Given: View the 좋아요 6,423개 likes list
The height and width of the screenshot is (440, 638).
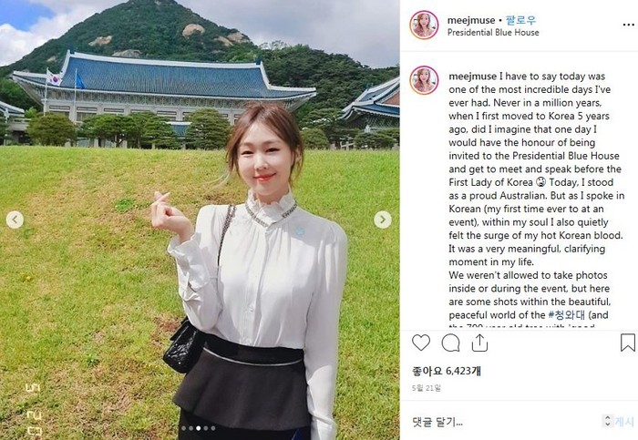Looking at the screenshot, I should pyautogui.click(x=447, y=371).
